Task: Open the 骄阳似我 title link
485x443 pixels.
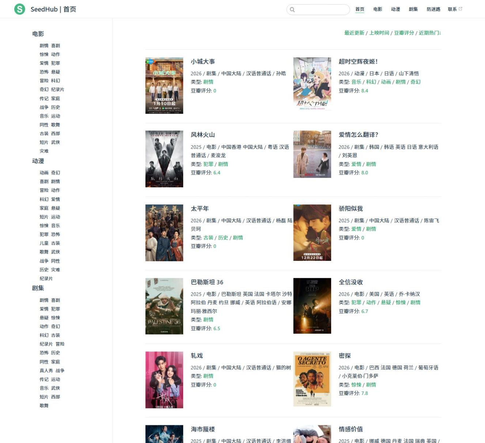Action: 351,209
